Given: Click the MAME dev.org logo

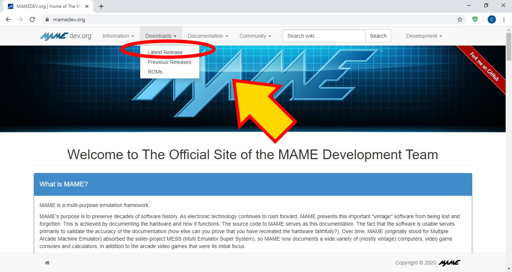Looking at the screenshot, I should pos(66,36).
